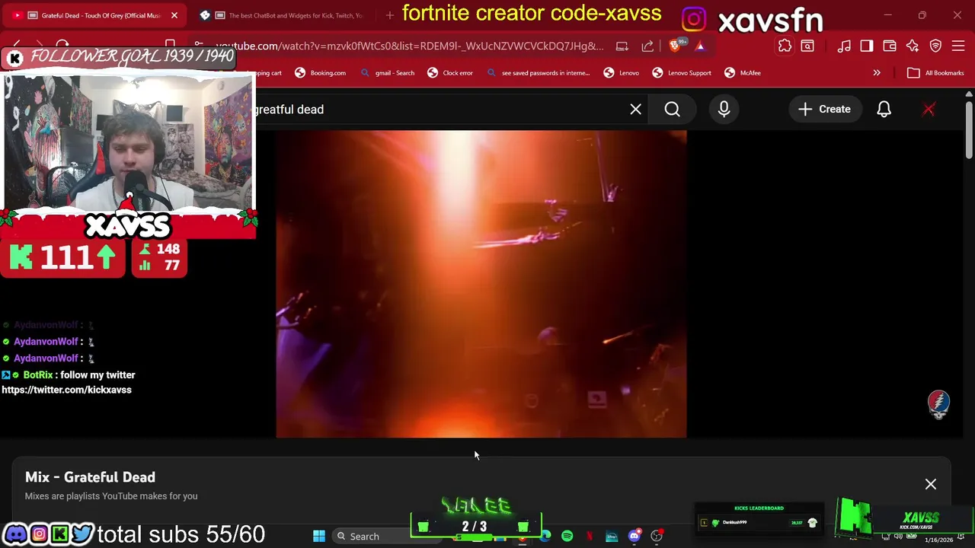
Task: Start voice search with the microphone icon
Action: 724,110
